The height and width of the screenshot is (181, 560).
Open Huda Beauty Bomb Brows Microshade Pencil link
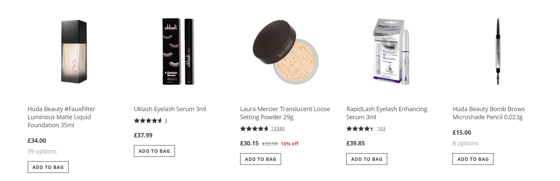tap(489, 113)
